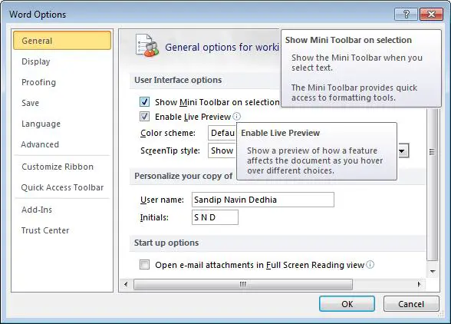Click the General options header icon
451x324 pixels.
(147, 46)
